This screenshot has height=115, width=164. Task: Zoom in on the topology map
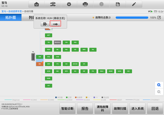point(159,85)
